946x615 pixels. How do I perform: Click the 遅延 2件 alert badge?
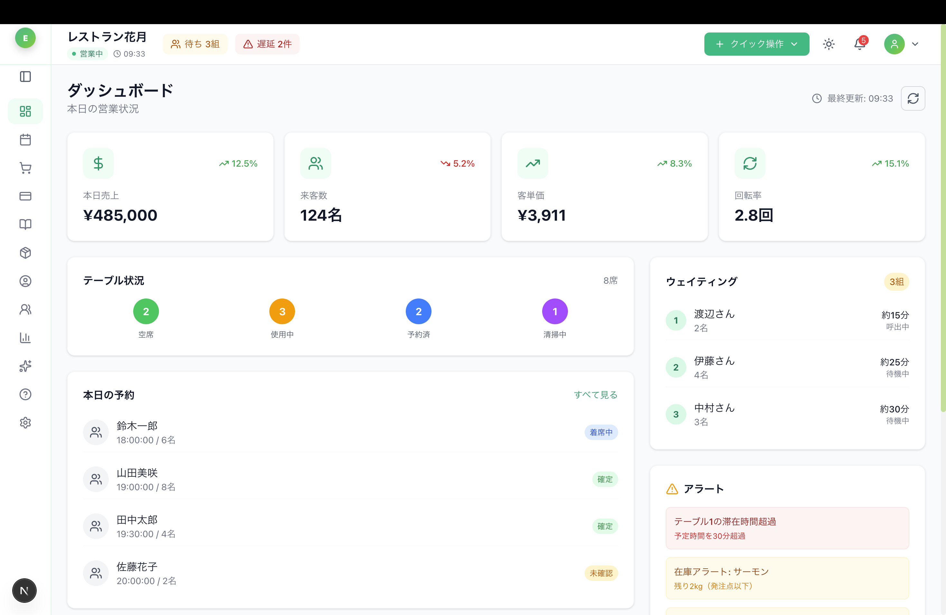click(x=267, y=44)
